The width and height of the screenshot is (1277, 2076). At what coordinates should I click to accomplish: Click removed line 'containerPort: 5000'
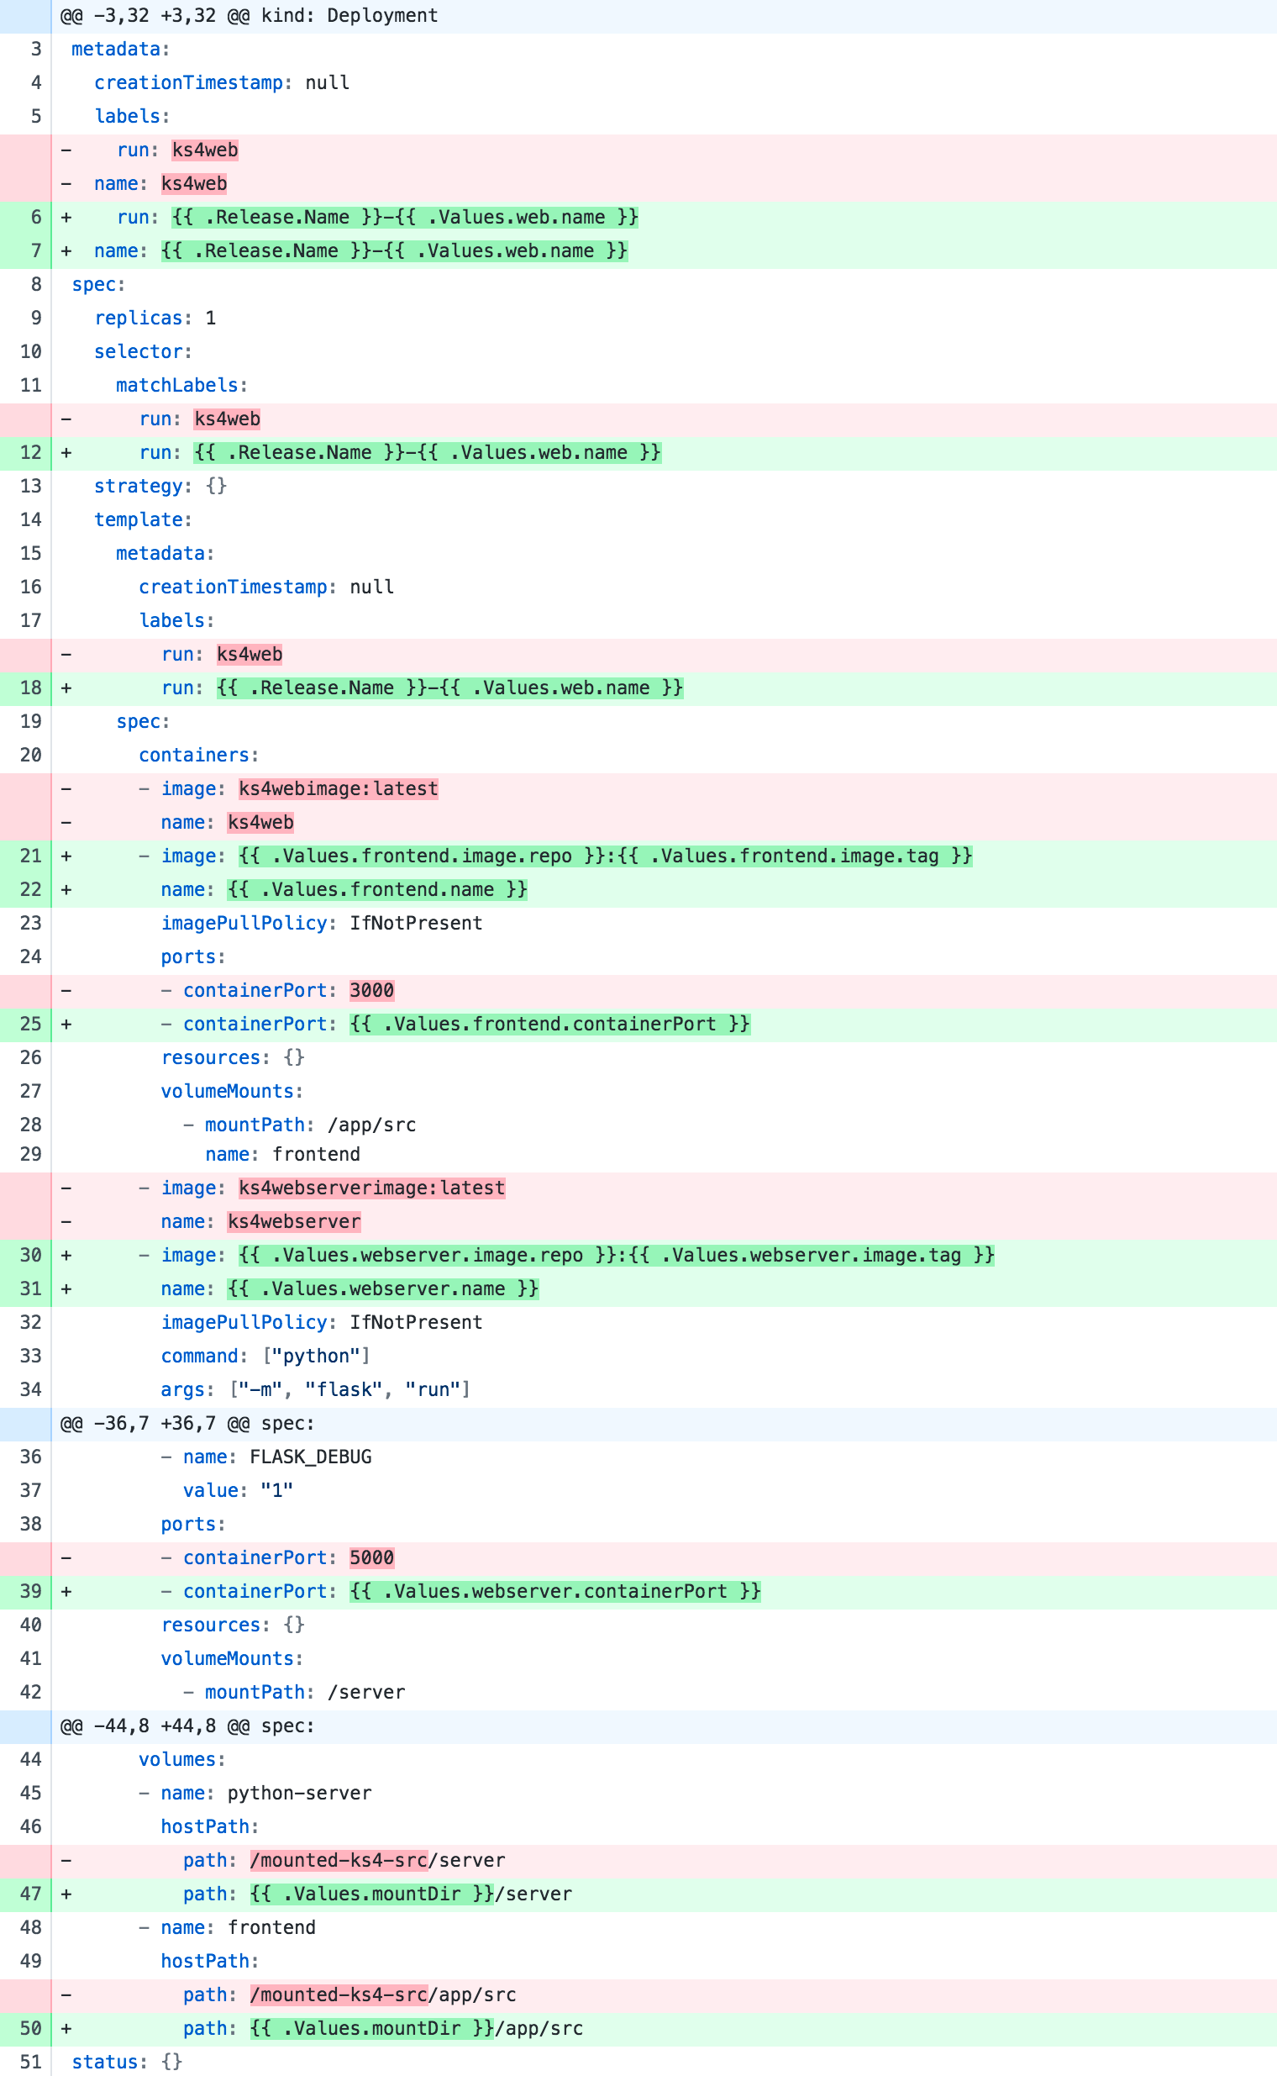click(664, 1559)
